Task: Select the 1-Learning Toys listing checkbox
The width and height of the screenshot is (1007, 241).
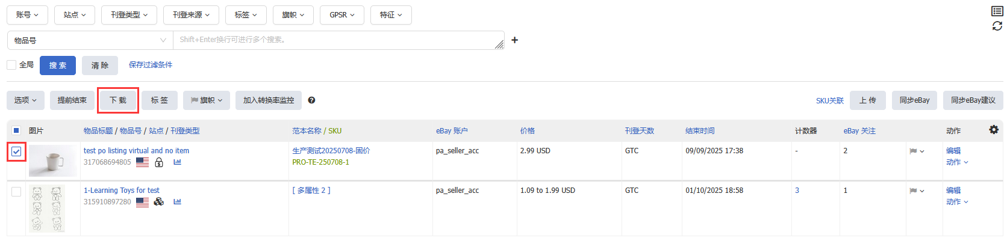Action: (16, 192)
